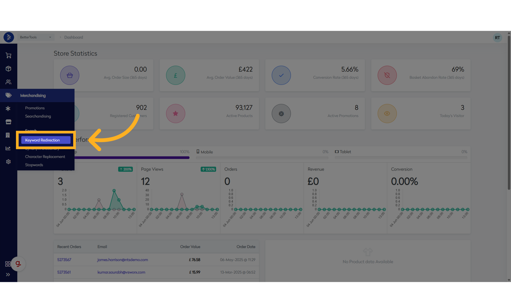511x287 pixels.
Task: Select the Merchandising tag icon
Action: [x=9, y=95]
